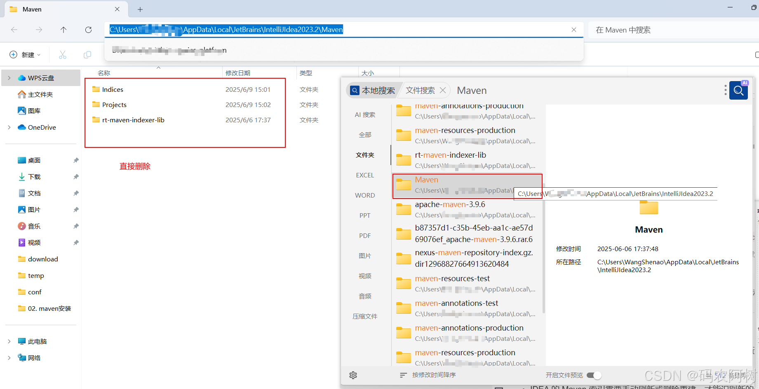Screen dimensions: 759x389
Task: Select maven-resources-test search result
Action: [x=466, y=284]
